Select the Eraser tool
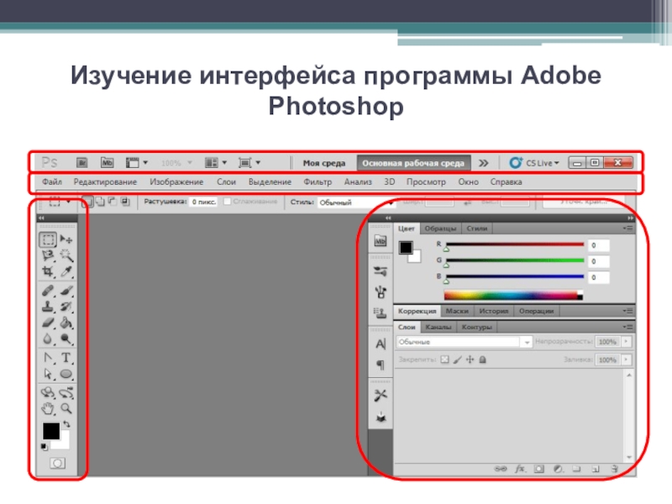 [x=48, y=323]
